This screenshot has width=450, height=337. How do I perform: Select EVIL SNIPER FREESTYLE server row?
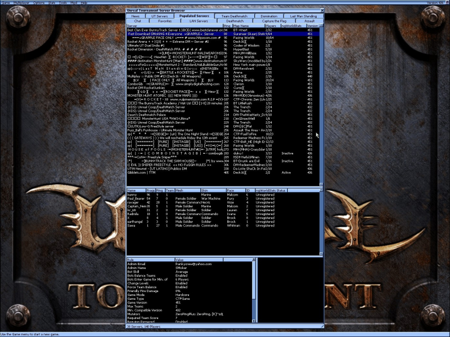tap(223, 165)
